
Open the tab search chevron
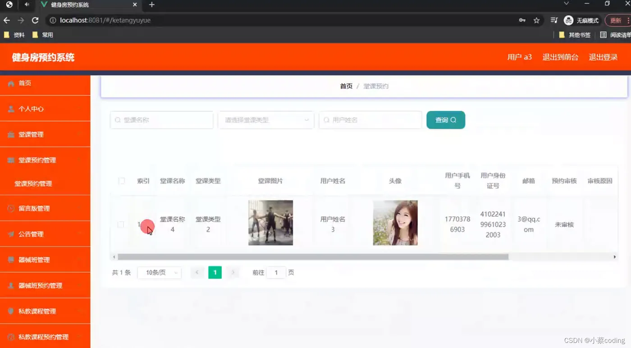(x=567, y=4)
